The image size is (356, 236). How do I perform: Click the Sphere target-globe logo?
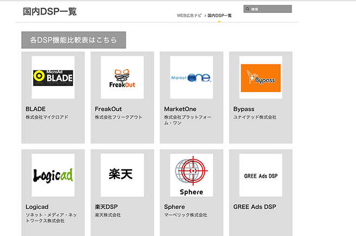point(192,175)
